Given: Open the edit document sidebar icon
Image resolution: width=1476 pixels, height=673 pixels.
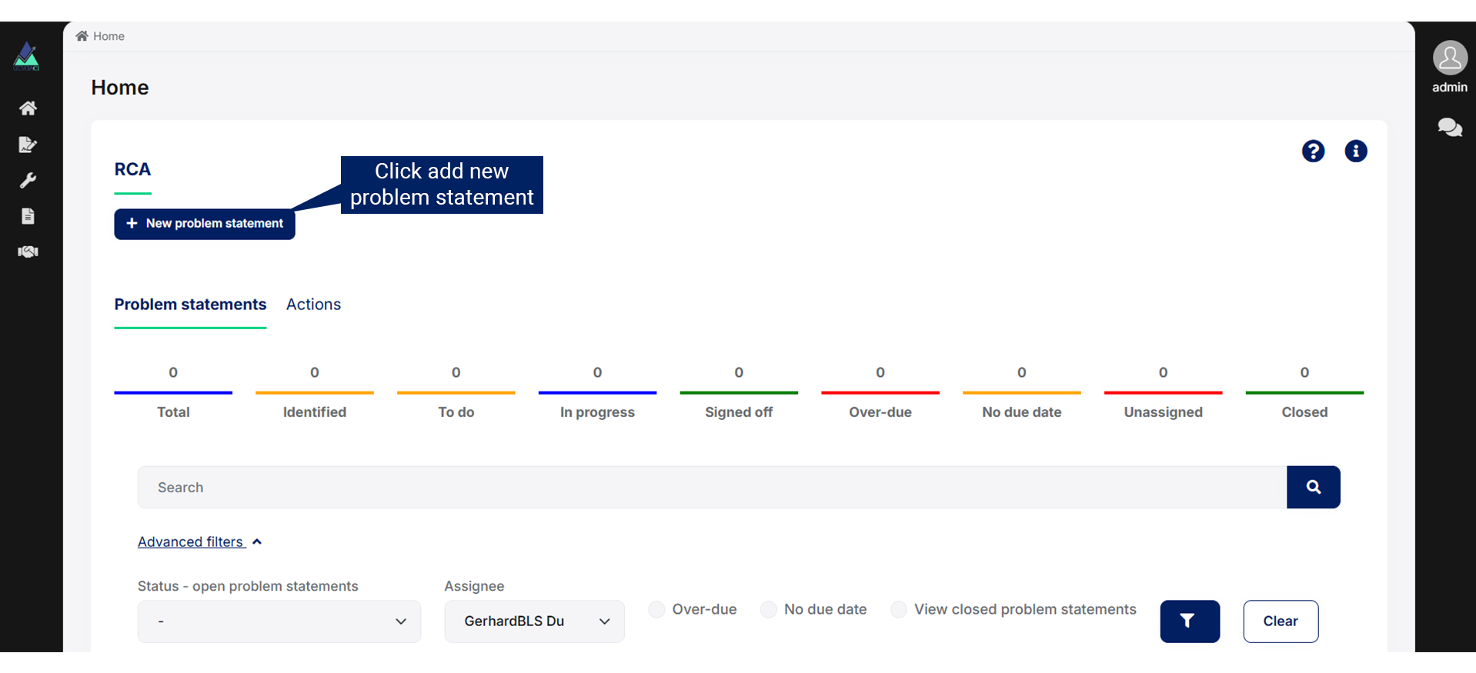Looking at the screenshot, I should coord(28,145).
